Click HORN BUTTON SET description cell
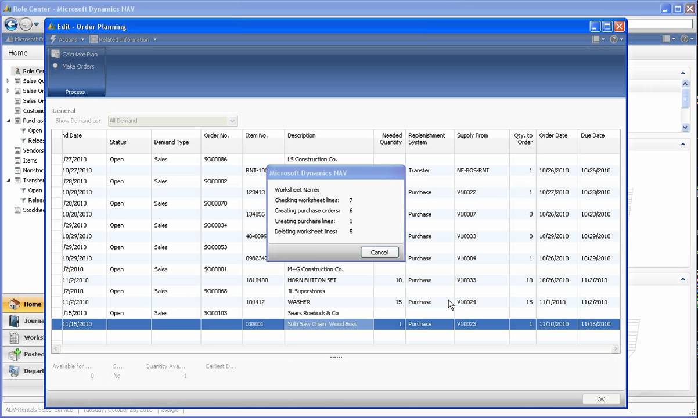This screenshot has height=418, width=698. pos(329,280)
